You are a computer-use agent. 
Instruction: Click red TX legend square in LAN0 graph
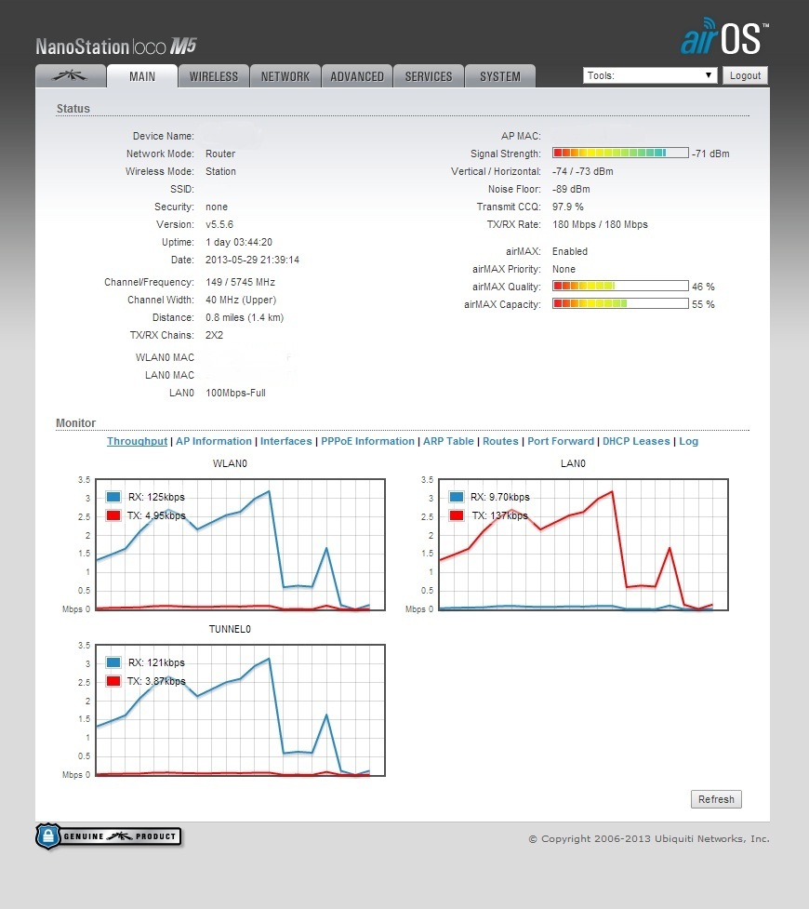click(457, 515)
